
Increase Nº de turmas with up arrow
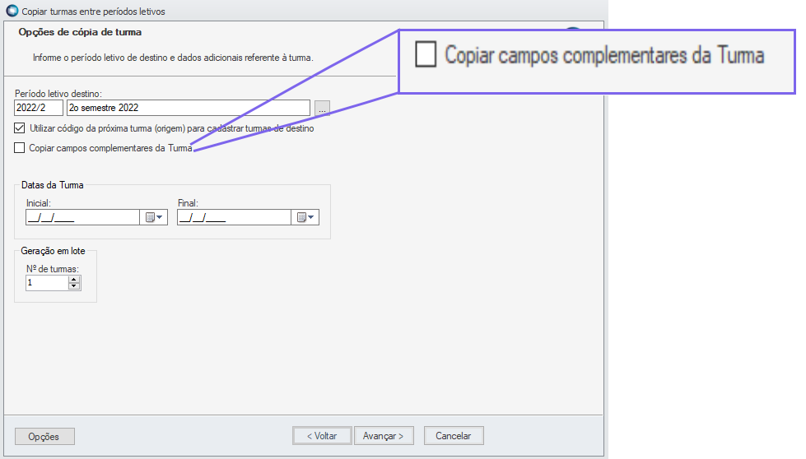click(74, 279)
